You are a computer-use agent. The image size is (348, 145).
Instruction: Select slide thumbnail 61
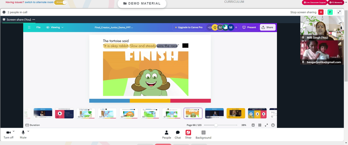tap(43, 113)
